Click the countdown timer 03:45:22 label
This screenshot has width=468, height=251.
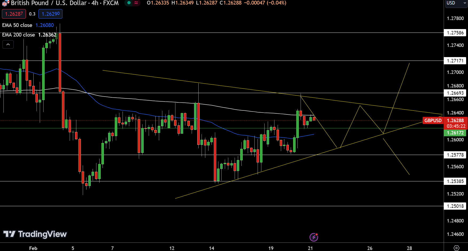pyautogui.click(x=456, y=126)
